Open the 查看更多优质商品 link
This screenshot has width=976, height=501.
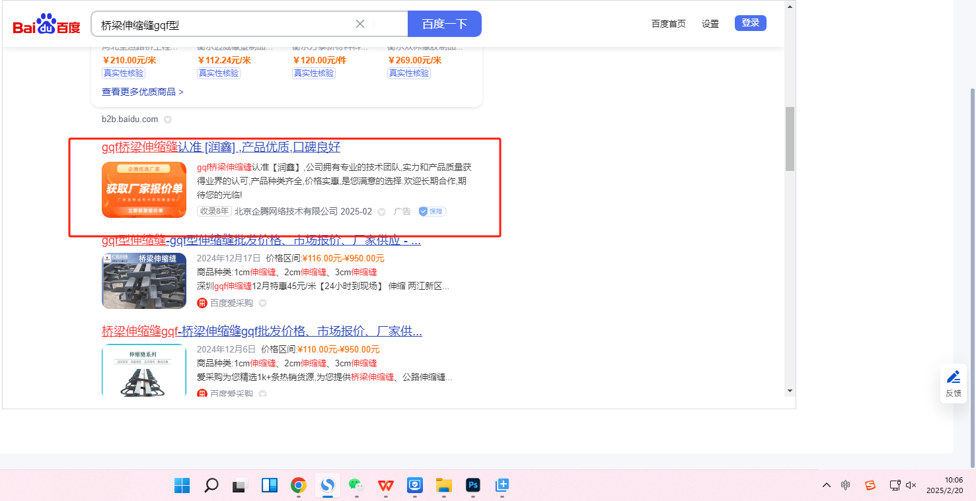[142, 92]
